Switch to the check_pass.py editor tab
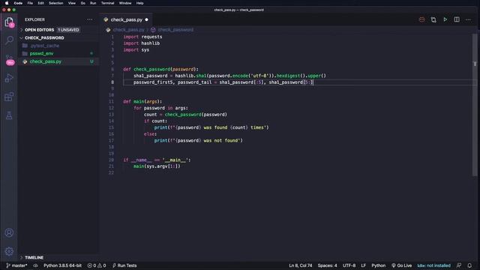 pos(126,19)
